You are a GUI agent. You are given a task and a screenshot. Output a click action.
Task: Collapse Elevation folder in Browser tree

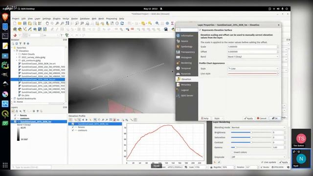(x=14, y=51)
